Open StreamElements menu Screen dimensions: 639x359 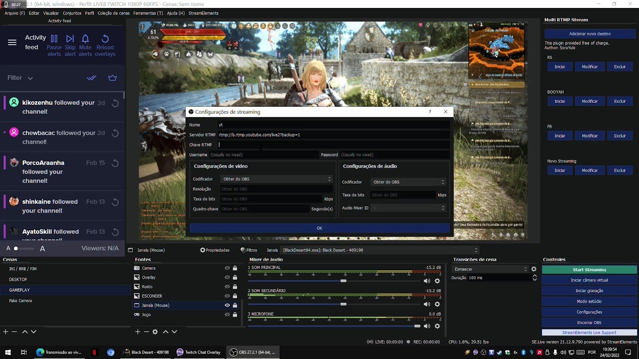click(x=203, y=13)
